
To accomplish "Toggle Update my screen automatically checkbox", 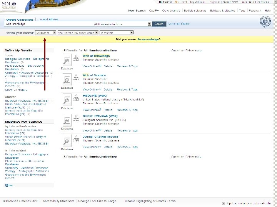I will click(x=223, y=203).
